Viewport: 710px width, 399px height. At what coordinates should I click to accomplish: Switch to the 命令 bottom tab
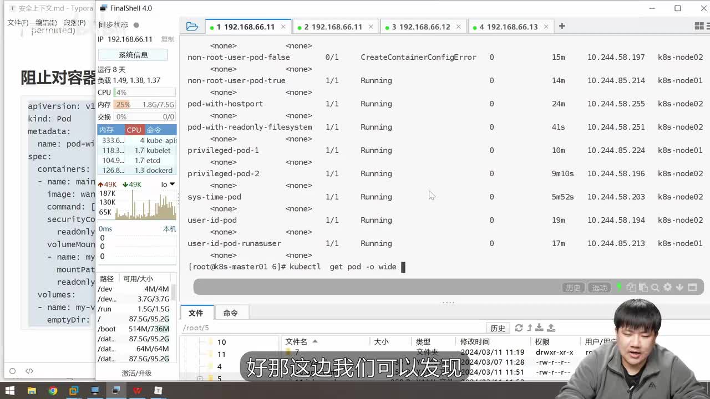click(x=231, y=313)
